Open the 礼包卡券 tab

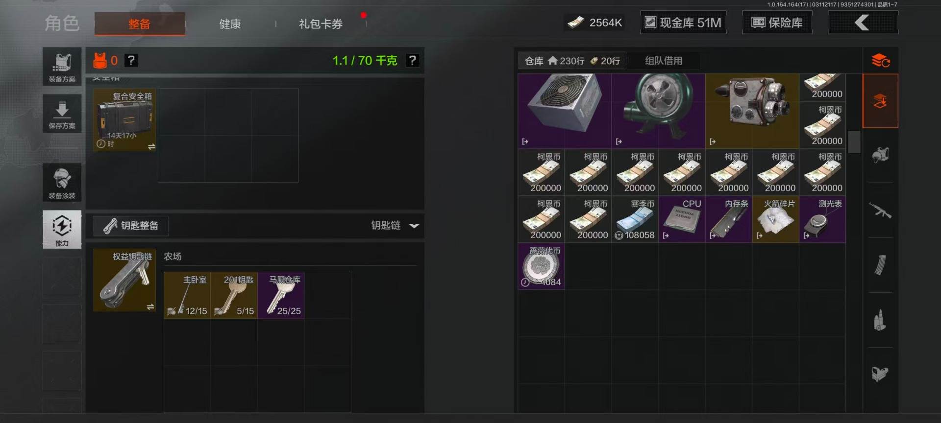tap(321, 23)
